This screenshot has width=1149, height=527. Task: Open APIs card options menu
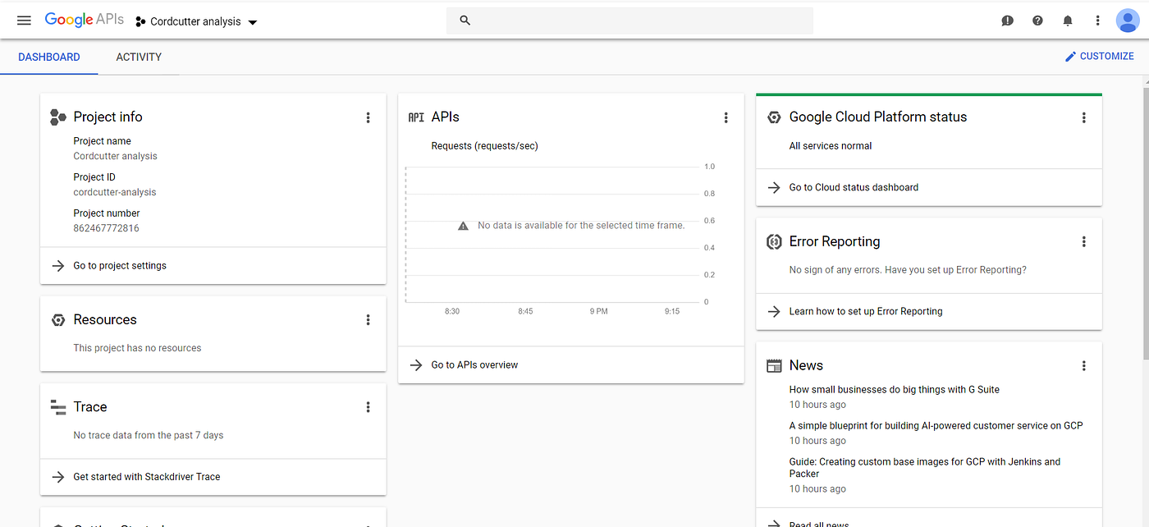tap(726, 117)
